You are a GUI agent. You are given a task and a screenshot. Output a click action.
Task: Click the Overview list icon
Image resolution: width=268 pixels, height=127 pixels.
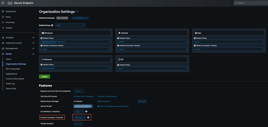(x=3, y=22)
